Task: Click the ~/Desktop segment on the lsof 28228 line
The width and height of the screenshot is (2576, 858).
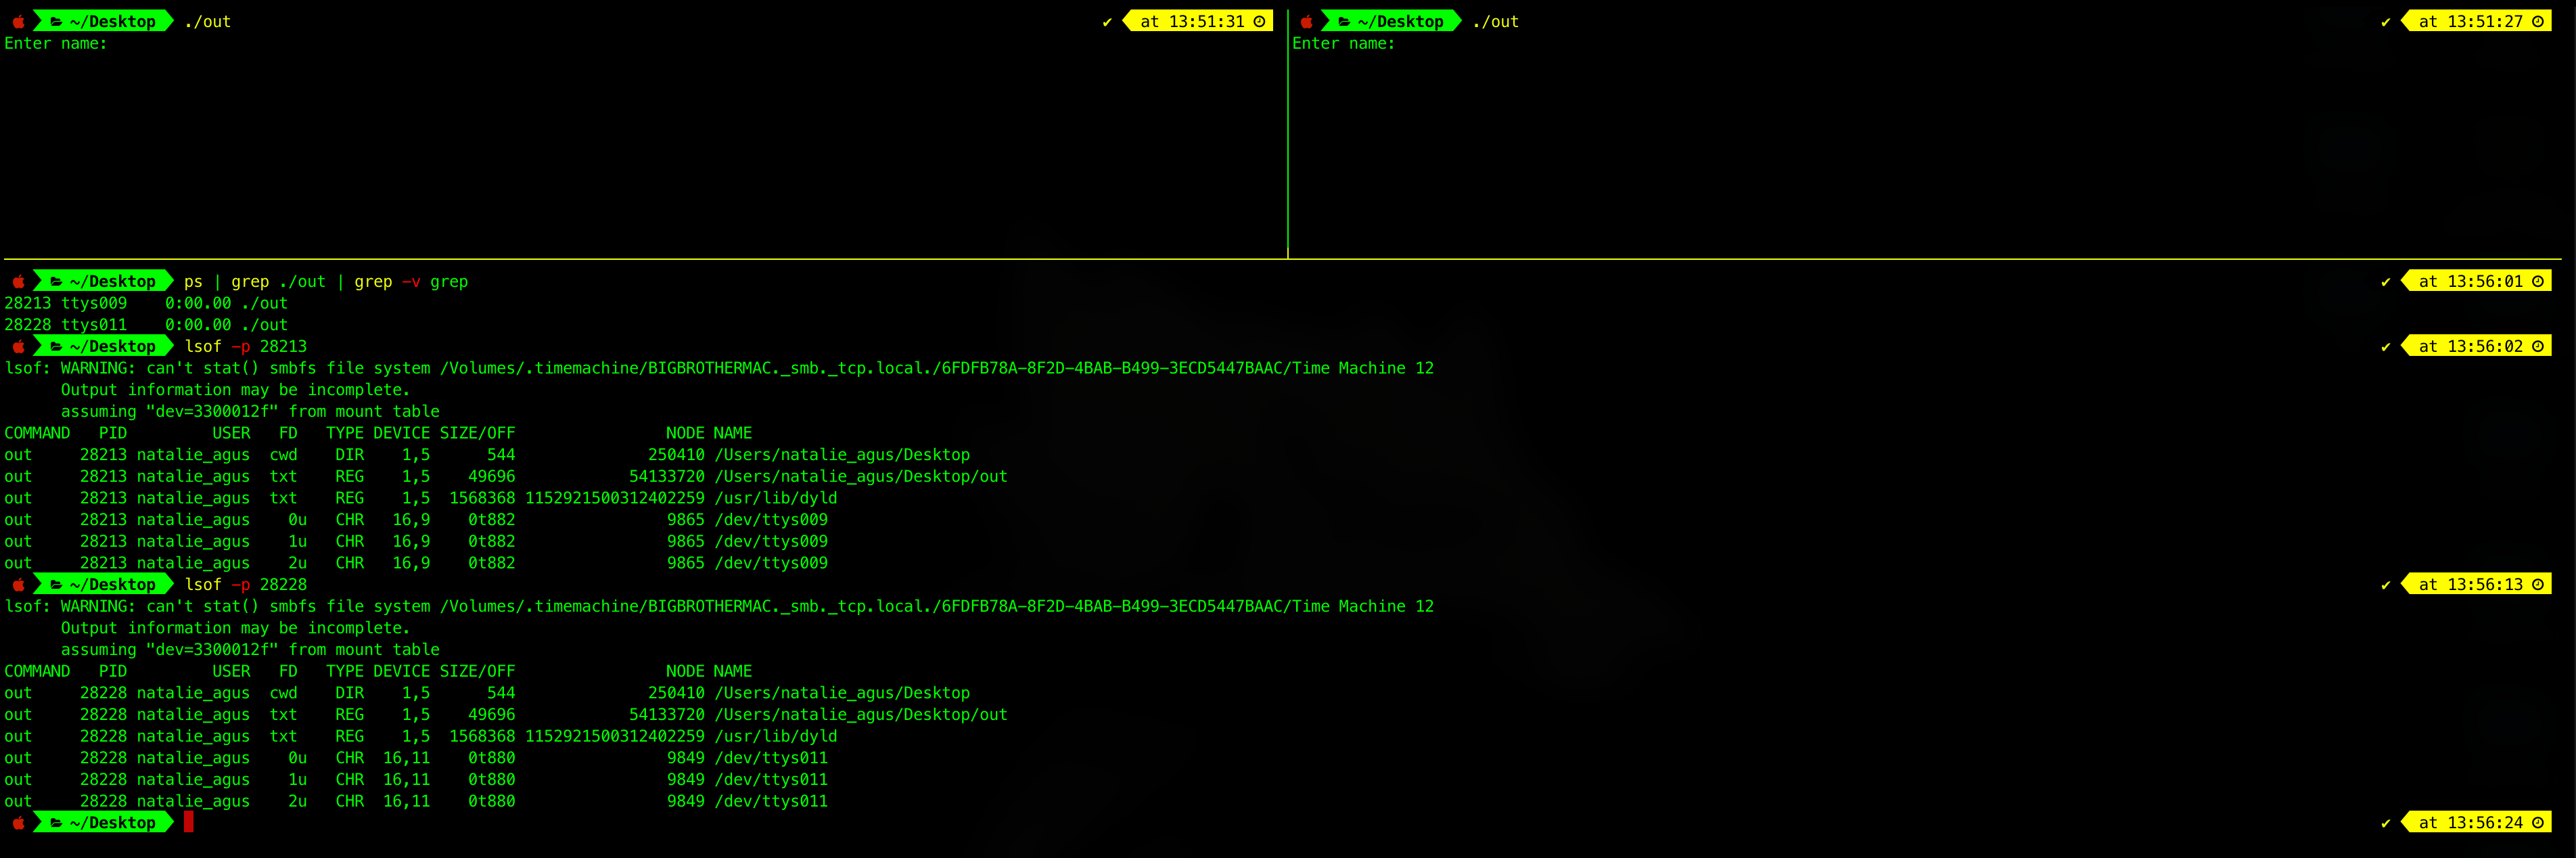Action: coord(112,584)
